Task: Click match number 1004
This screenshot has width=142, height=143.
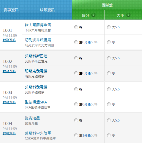Action: (x=7, y=123)
